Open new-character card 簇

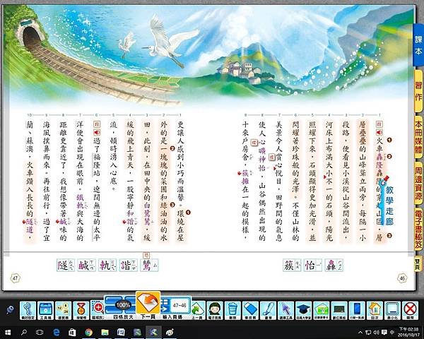tap(292, 266)
